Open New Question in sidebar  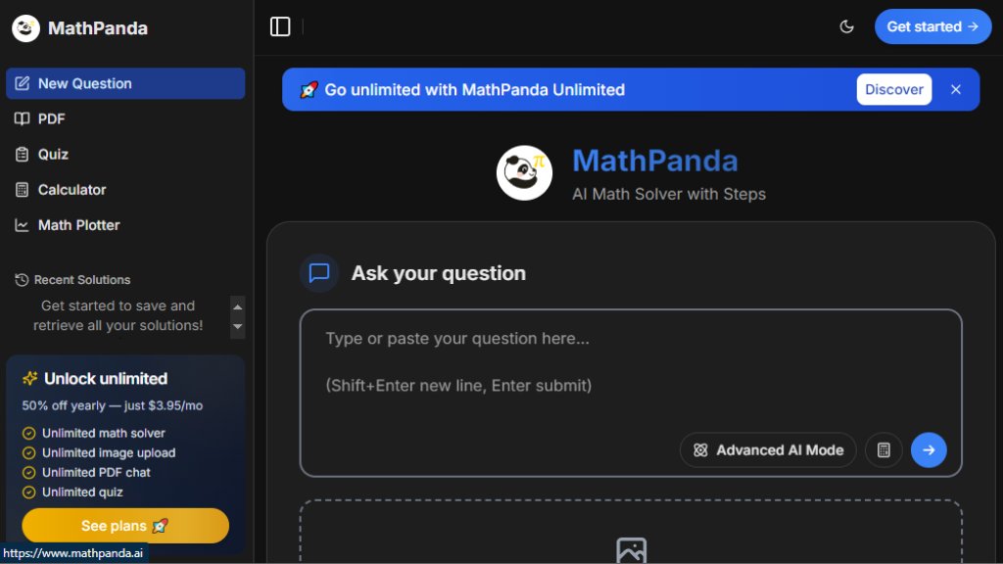pos(125,84)
